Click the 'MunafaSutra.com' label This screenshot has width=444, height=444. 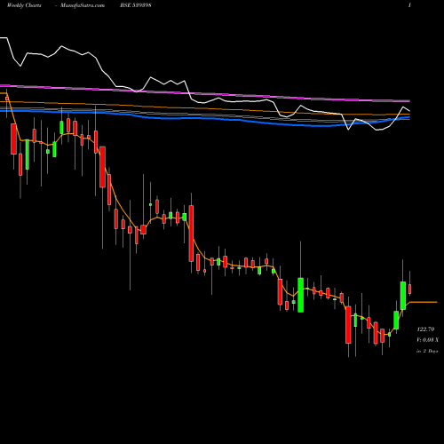tap(83, 5)
